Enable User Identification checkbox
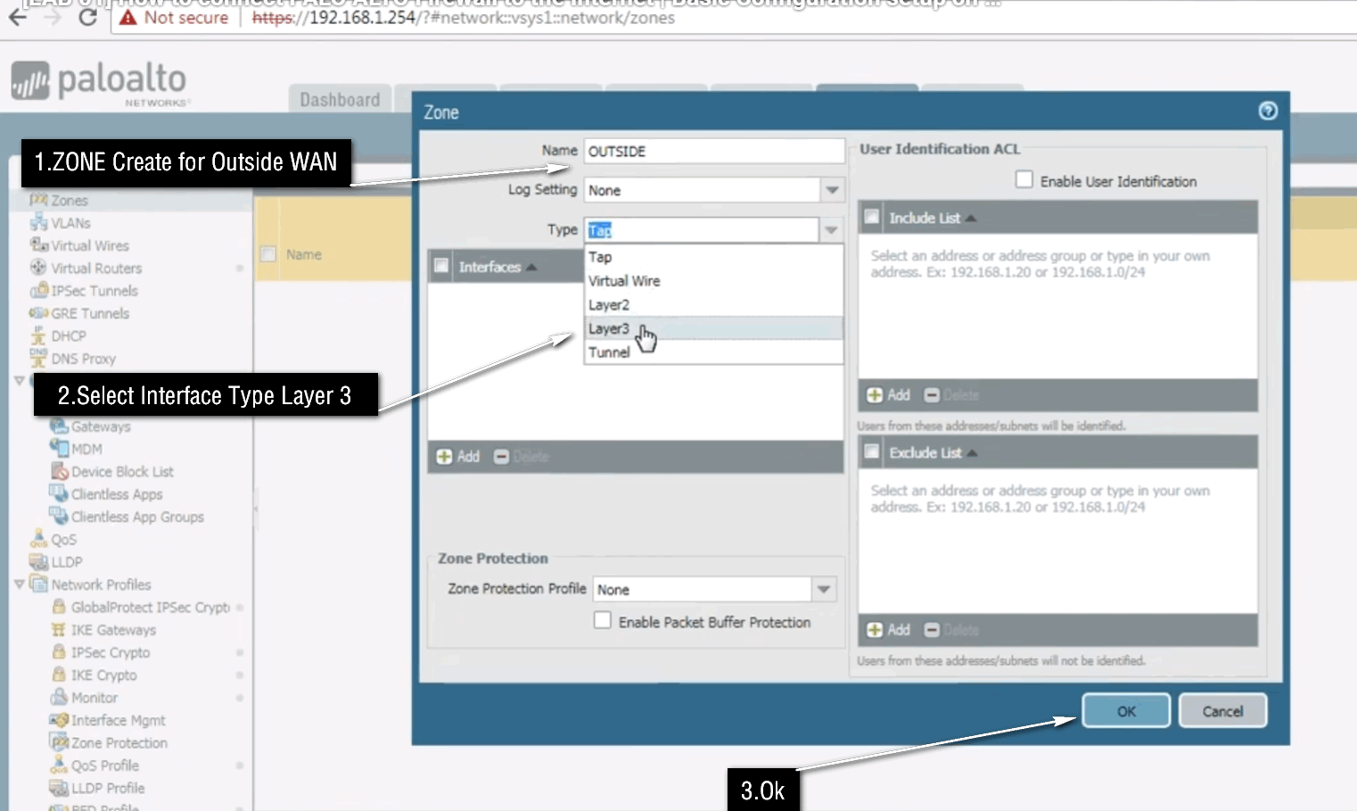Image resolution: width=1357 pixels, height=811 pixels. (1024, 180)
